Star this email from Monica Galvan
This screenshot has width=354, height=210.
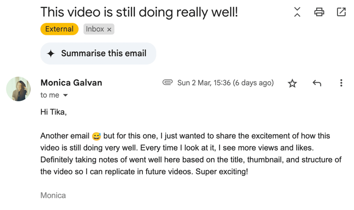click(292, 83)
